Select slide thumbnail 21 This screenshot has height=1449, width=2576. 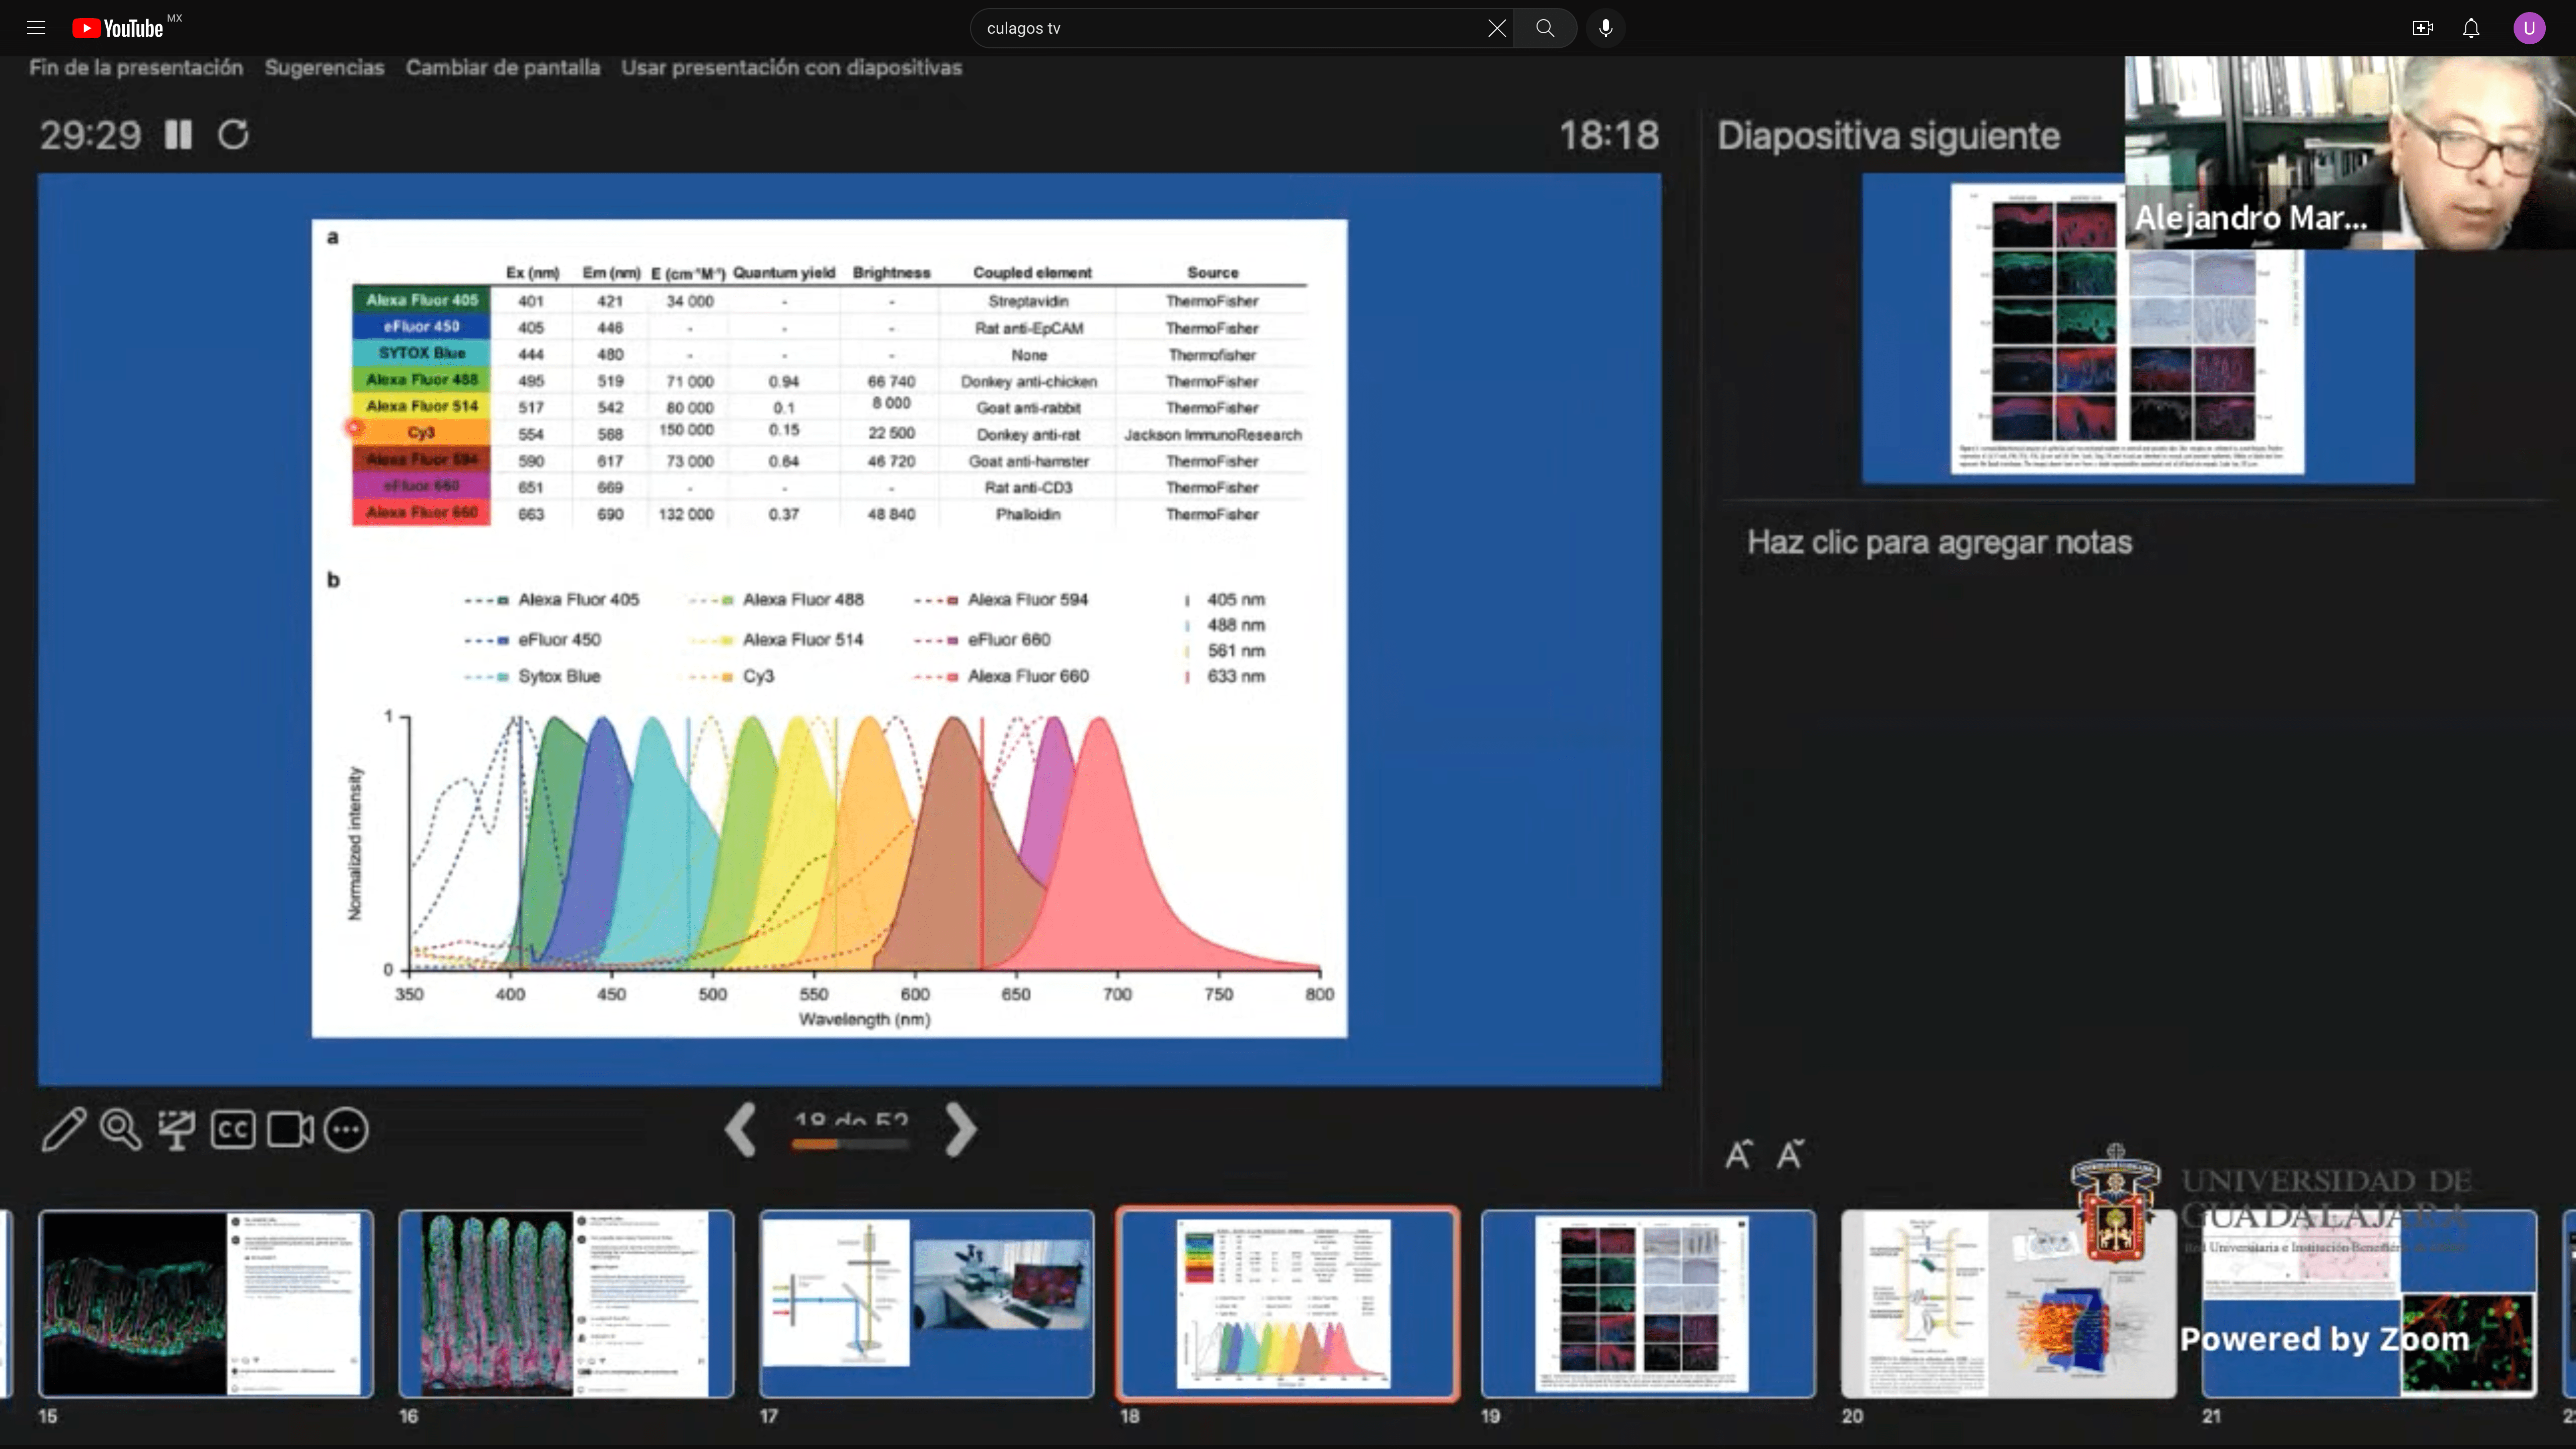2369,1303
